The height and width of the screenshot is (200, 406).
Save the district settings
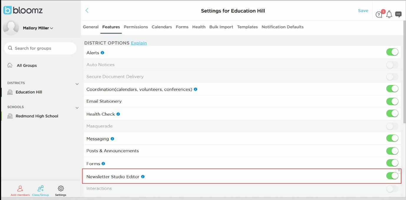[363, 11]
